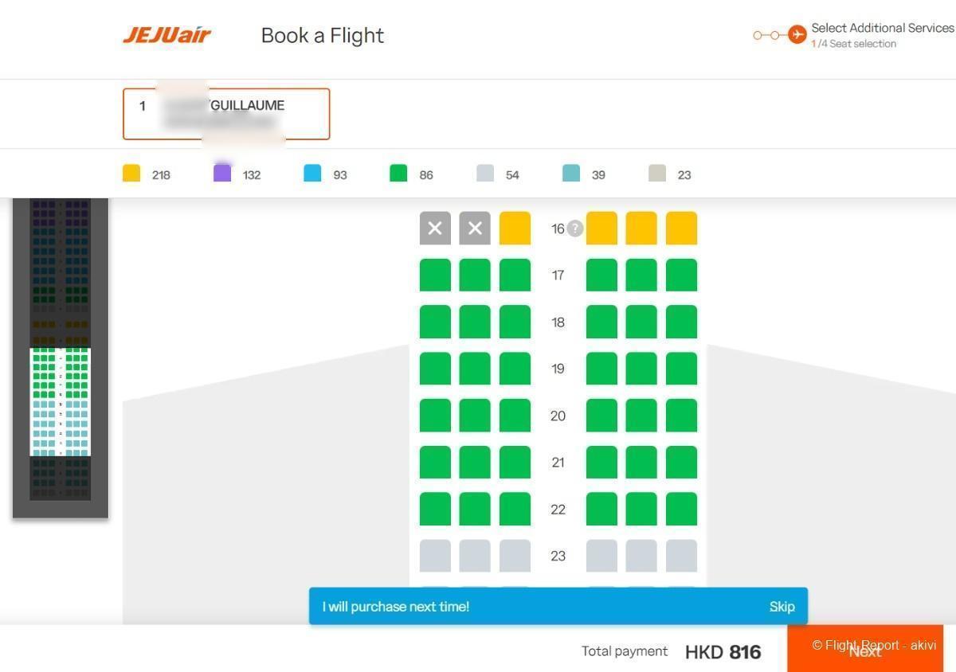The width and height of the screenshot is (956, 672).
Task: Click the airplane step progress icon
Action: [797, 35]
